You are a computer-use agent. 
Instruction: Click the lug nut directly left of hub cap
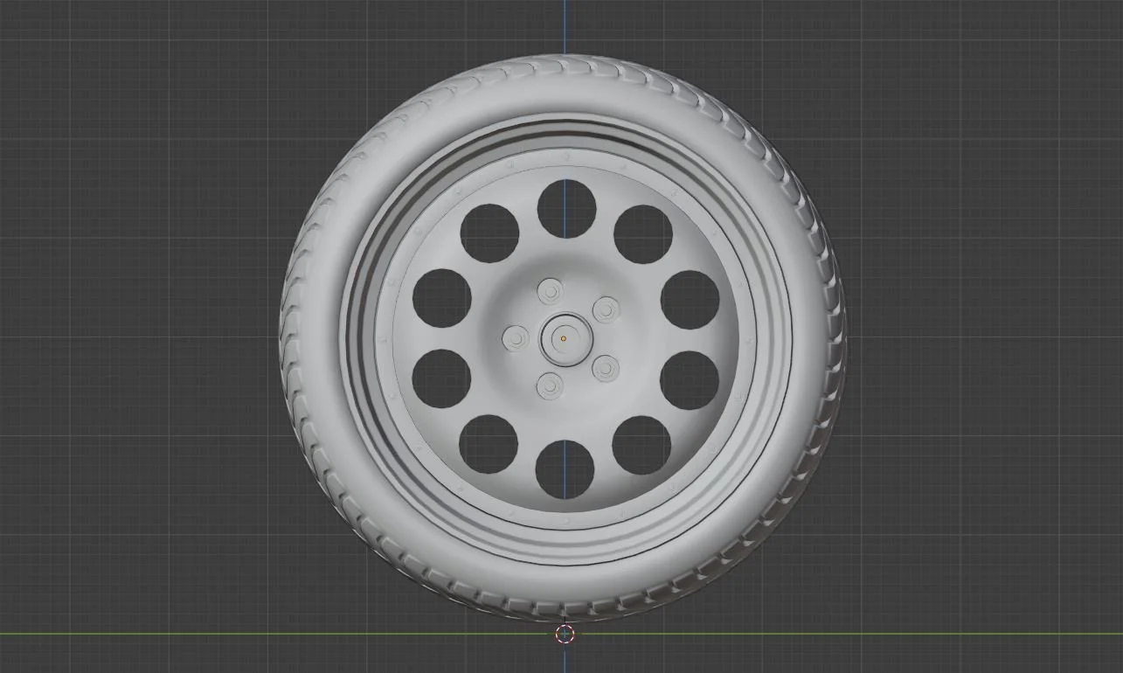click(516, 337)
